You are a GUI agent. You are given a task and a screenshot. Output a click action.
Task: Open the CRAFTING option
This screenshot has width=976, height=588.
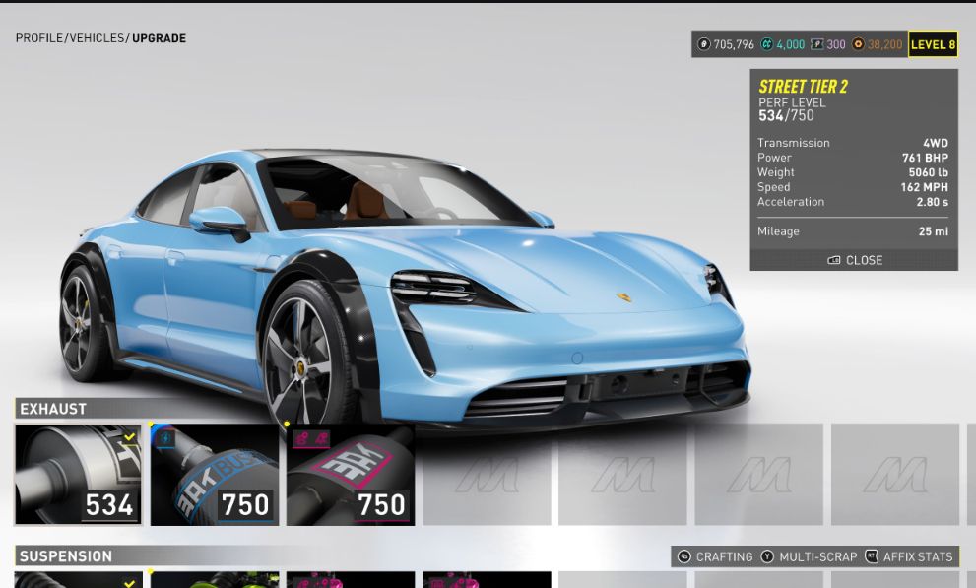click(x=724, y=556)
